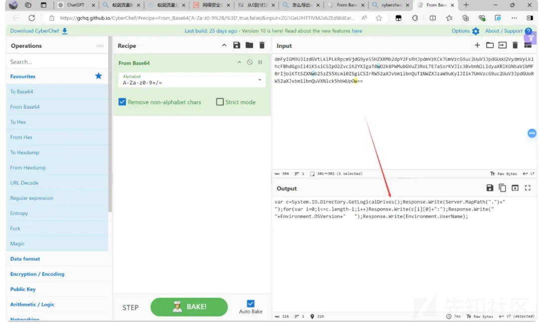The image size is (539, 323).
Task: Collapse the Recipe panel chevron
Action: [224, 45]
